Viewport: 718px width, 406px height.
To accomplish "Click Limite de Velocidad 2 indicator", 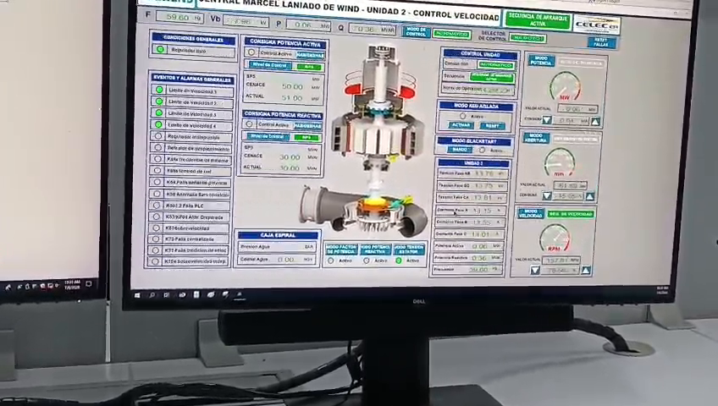I will point(159,101).
